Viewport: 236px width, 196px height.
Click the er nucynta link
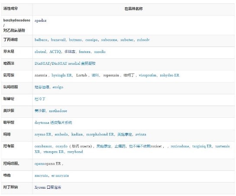(60, 176)
